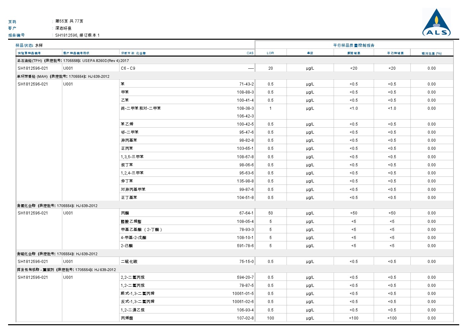Click CAS number 106-42-3
The width and height of the screenshot is (472, 334).
(x=245, y=116)
